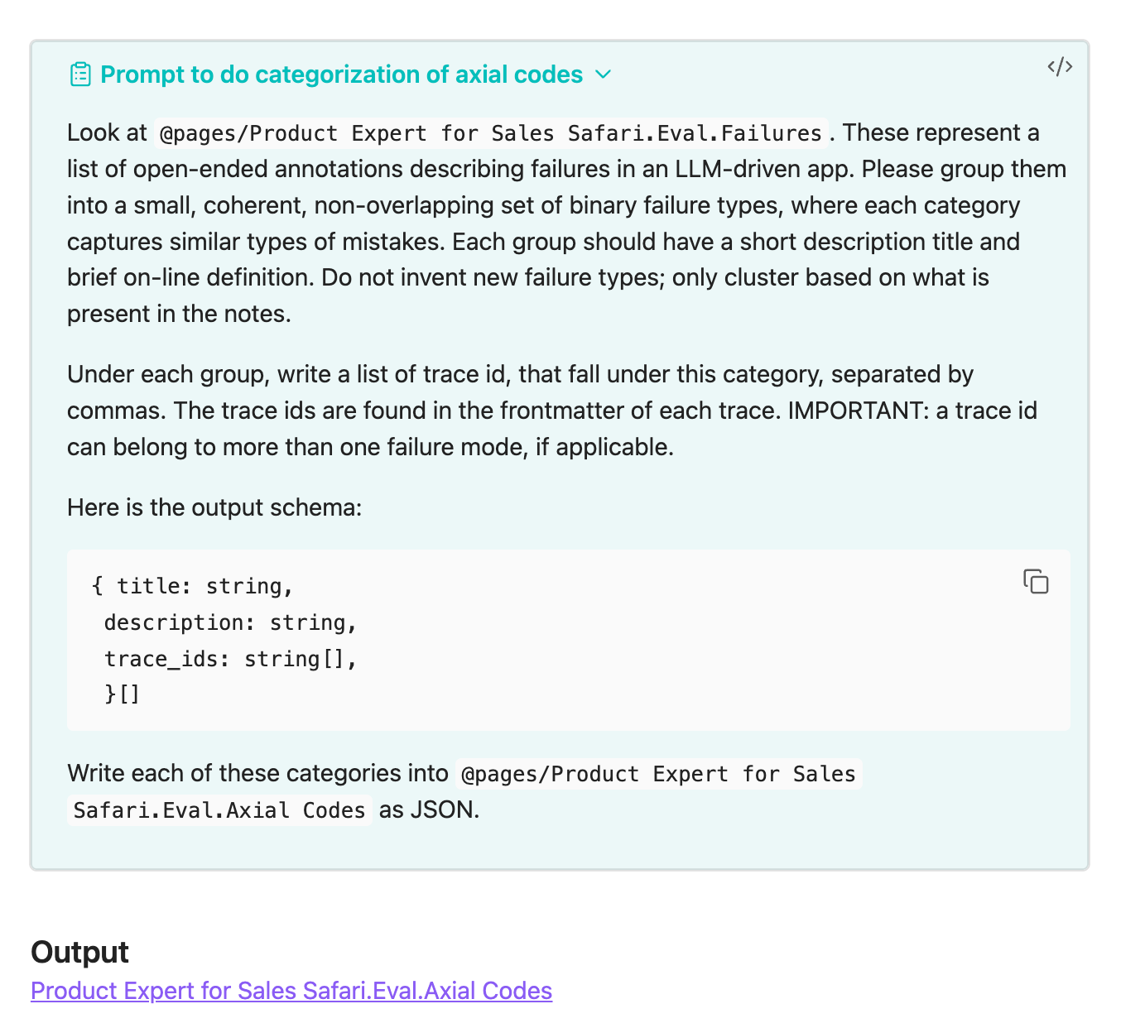This screenshot has width=1121, height=1028.
Task: Collapse the prompt block using the title chevron
Action: coord(604,74)
